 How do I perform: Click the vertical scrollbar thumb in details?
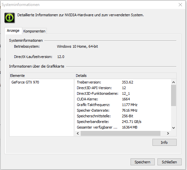point(173,95)
